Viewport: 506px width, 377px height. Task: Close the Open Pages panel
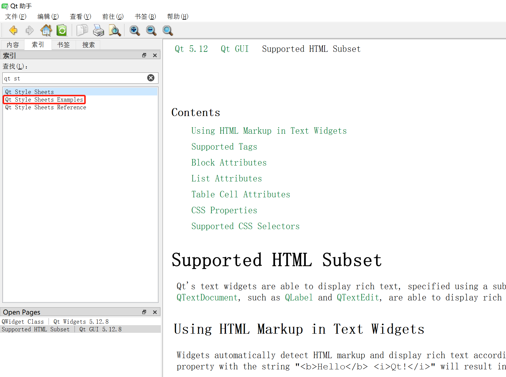(155, 312)
